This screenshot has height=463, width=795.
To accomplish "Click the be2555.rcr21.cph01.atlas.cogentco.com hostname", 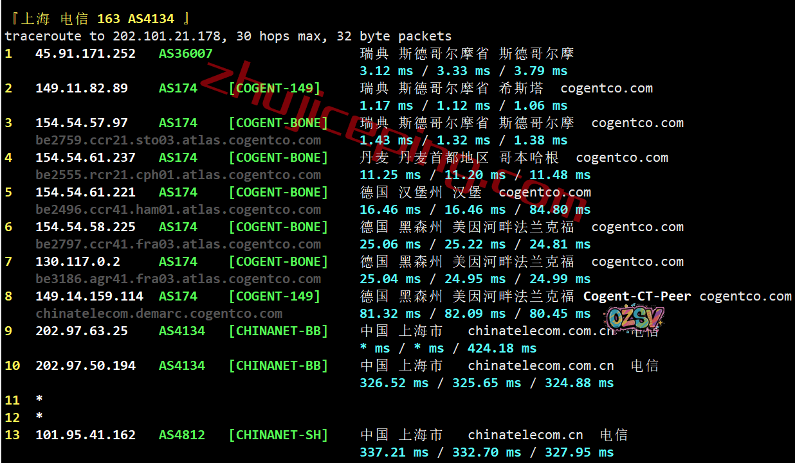I will [178, 175].
